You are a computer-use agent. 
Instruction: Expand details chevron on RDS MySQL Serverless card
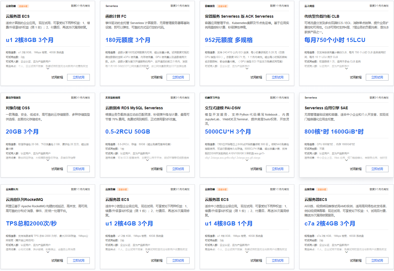coord(147,160)
